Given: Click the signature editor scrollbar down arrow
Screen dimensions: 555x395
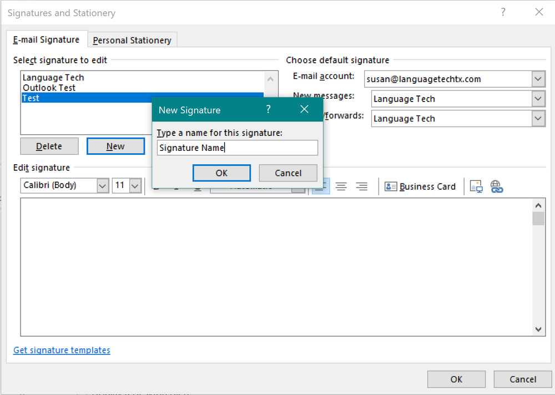Looking at the screenshot, I should tap(538, 329).
